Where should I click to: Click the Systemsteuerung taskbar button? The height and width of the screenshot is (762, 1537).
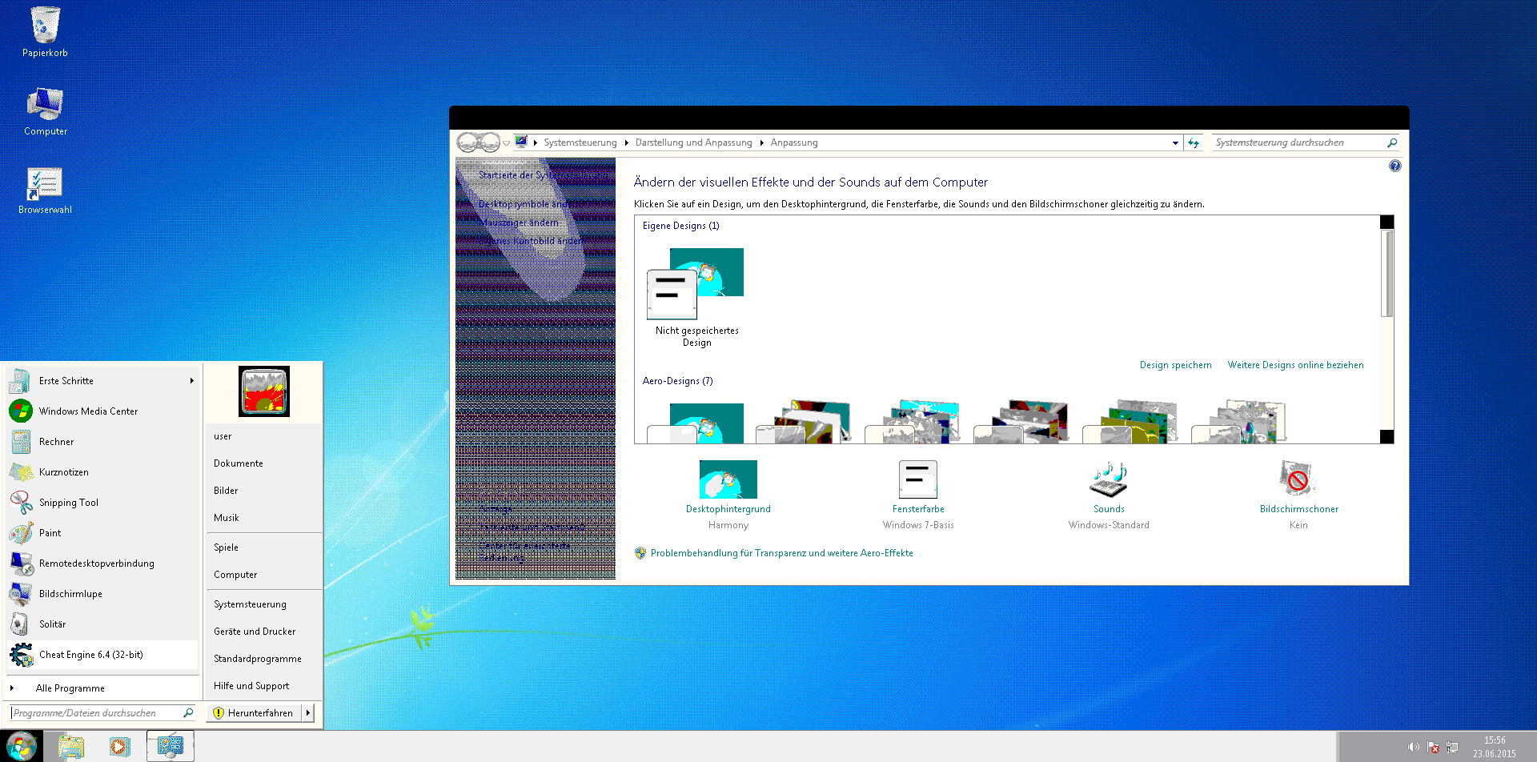171,747
